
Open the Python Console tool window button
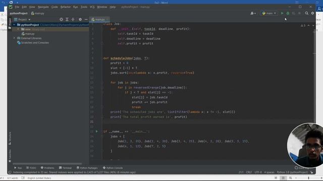pos(113,168)
